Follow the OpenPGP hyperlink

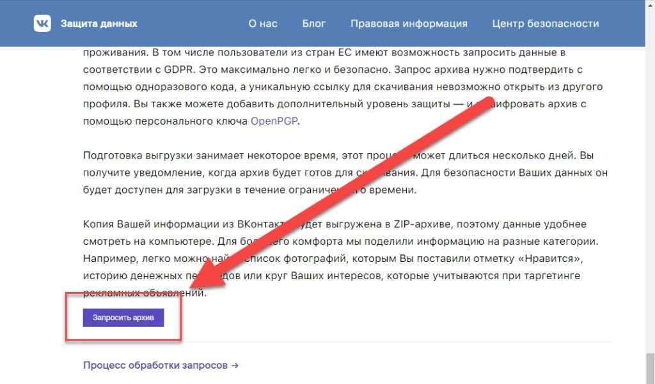[x=274, y=121]
